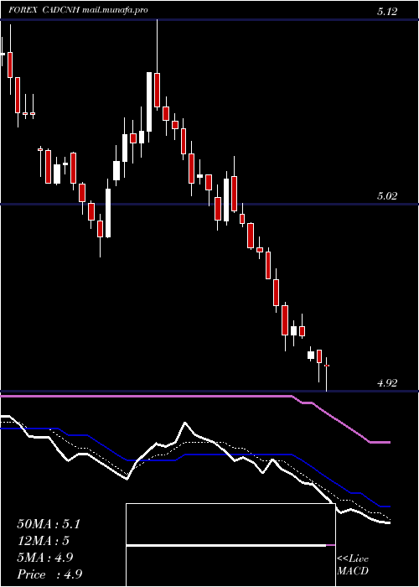The width and height of the screenshot is (419, 587).
Task: Click the 50MA : 5.1 value
Action: [49, 524]
